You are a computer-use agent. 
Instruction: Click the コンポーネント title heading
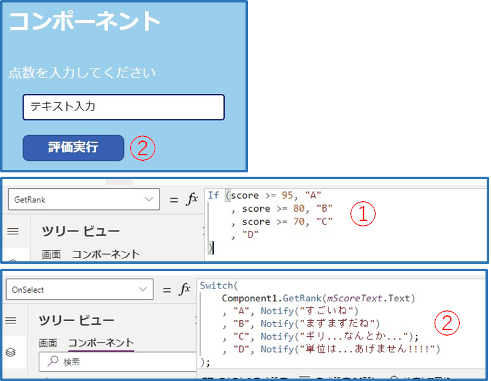(x=85, y=21)
